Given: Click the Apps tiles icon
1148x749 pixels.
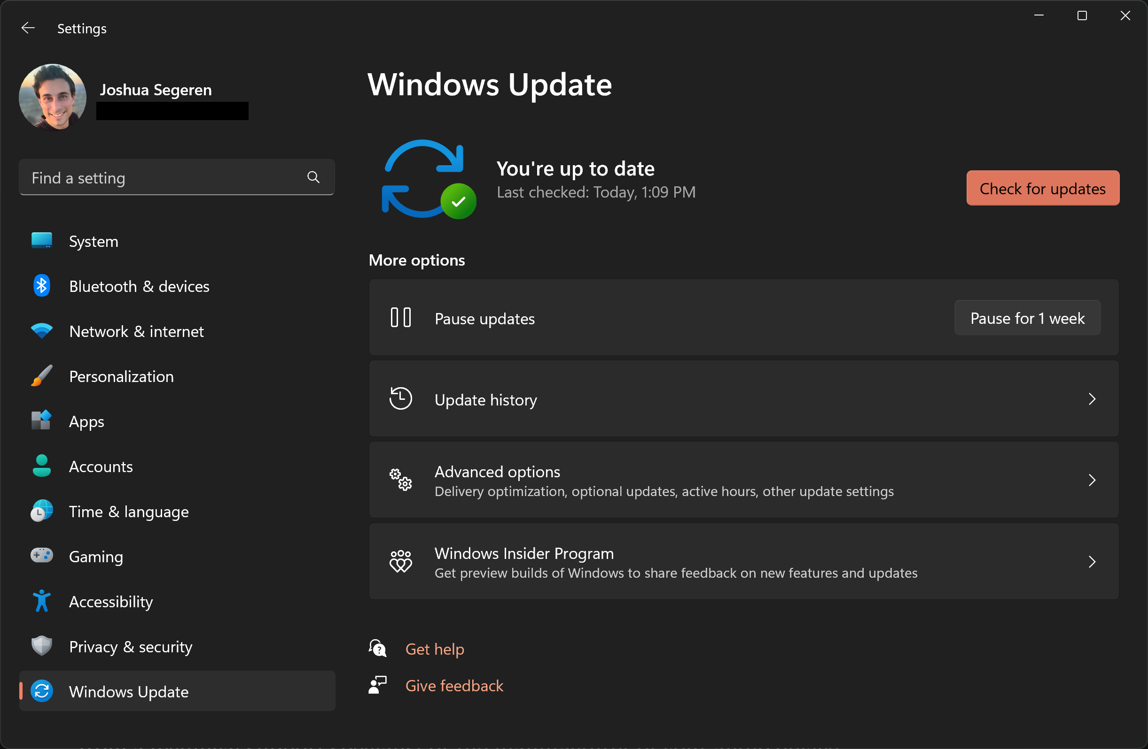Looking at the screenshot, I should point(41,420).
